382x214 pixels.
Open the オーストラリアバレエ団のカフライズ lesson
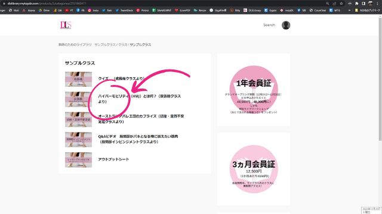tap(141, 119)
